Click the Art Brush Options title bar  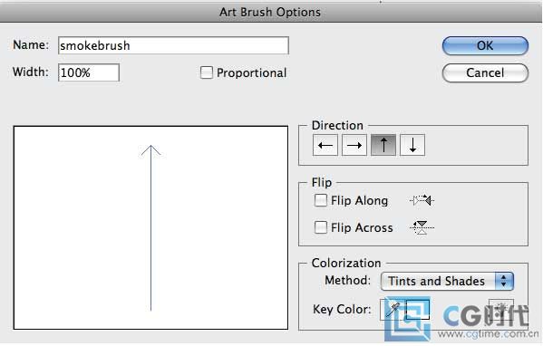coord(270,12)
